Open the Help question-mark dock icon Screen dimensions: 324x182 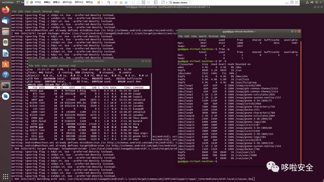(6, 75)
